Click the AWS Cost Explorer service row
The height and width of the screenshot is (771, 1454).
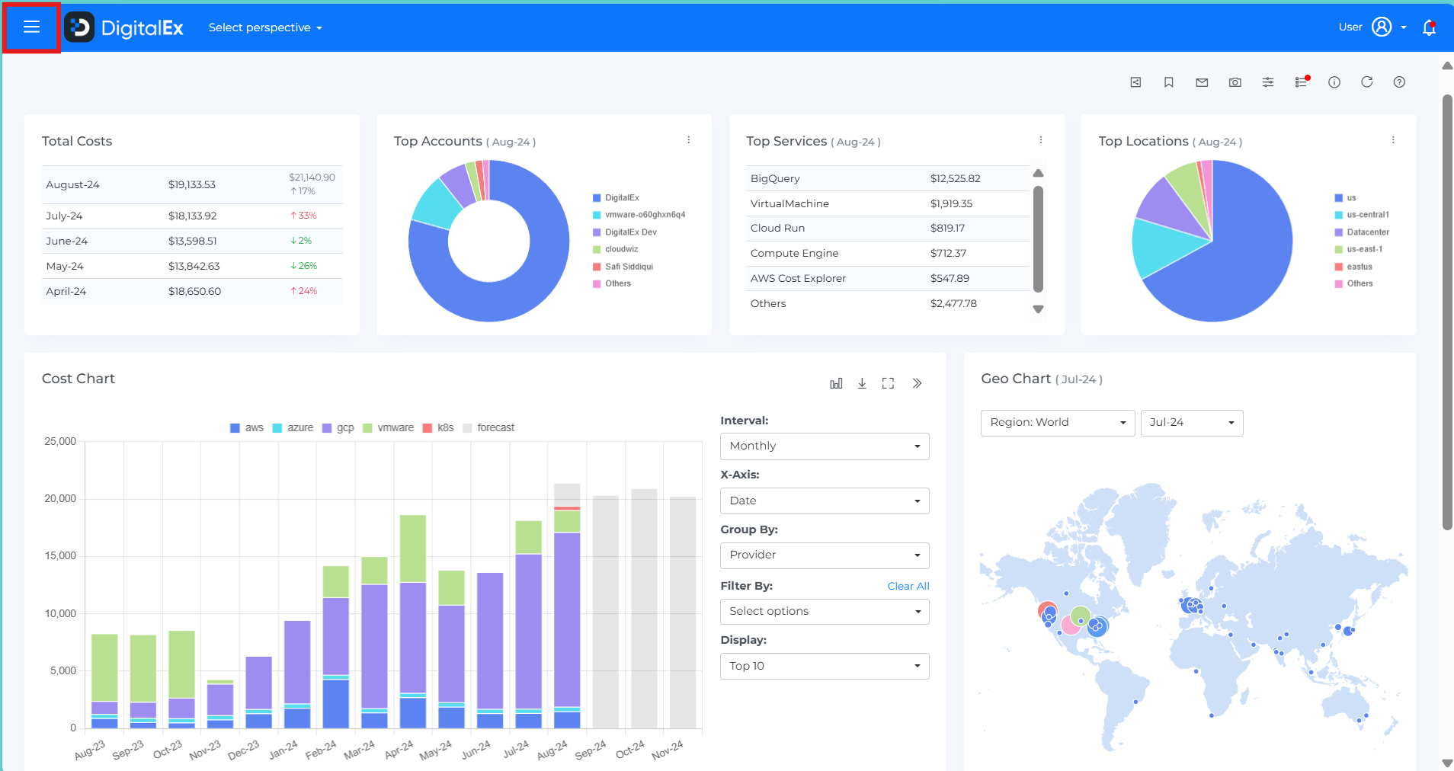click(x=888, y=278)
